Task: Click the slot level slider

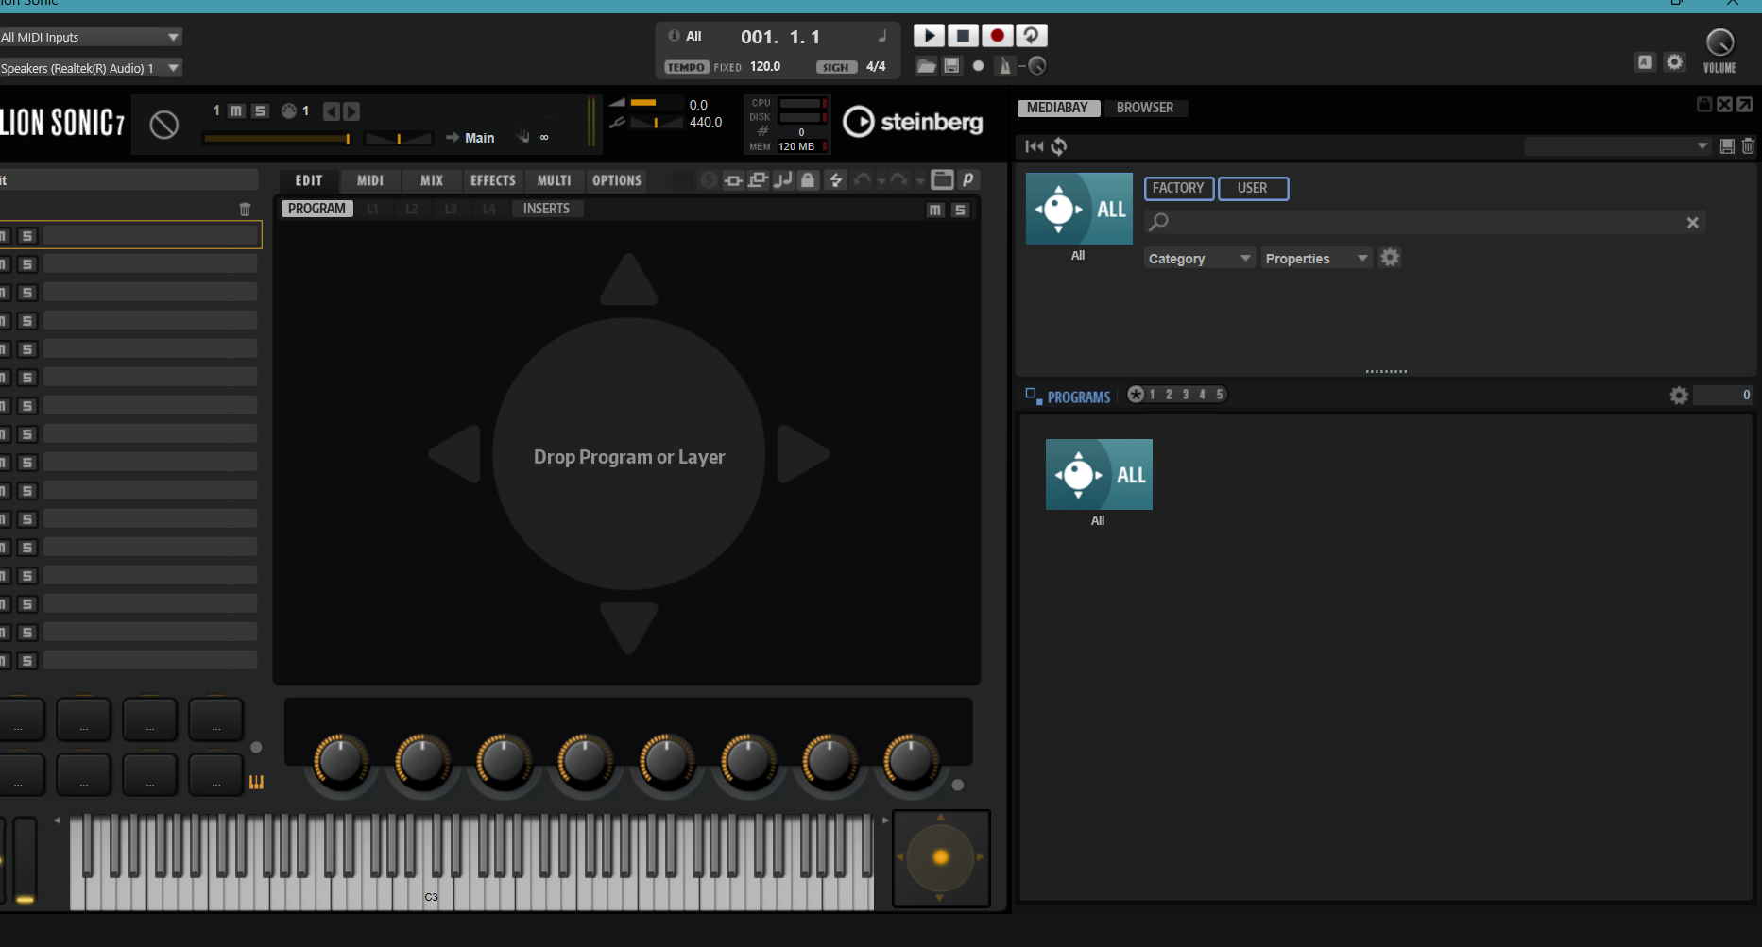Action: pyautogui.click(x=278, y=139)
